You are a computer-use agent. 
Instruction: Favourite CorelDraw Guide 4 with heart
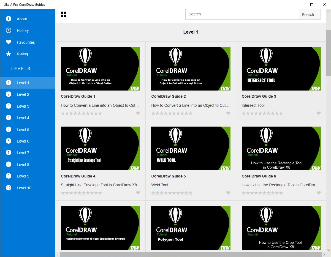coord(138,193)
